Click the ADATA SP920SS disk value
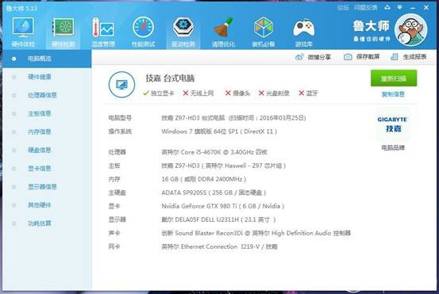The image size is (439, 294). coord(214,193)
